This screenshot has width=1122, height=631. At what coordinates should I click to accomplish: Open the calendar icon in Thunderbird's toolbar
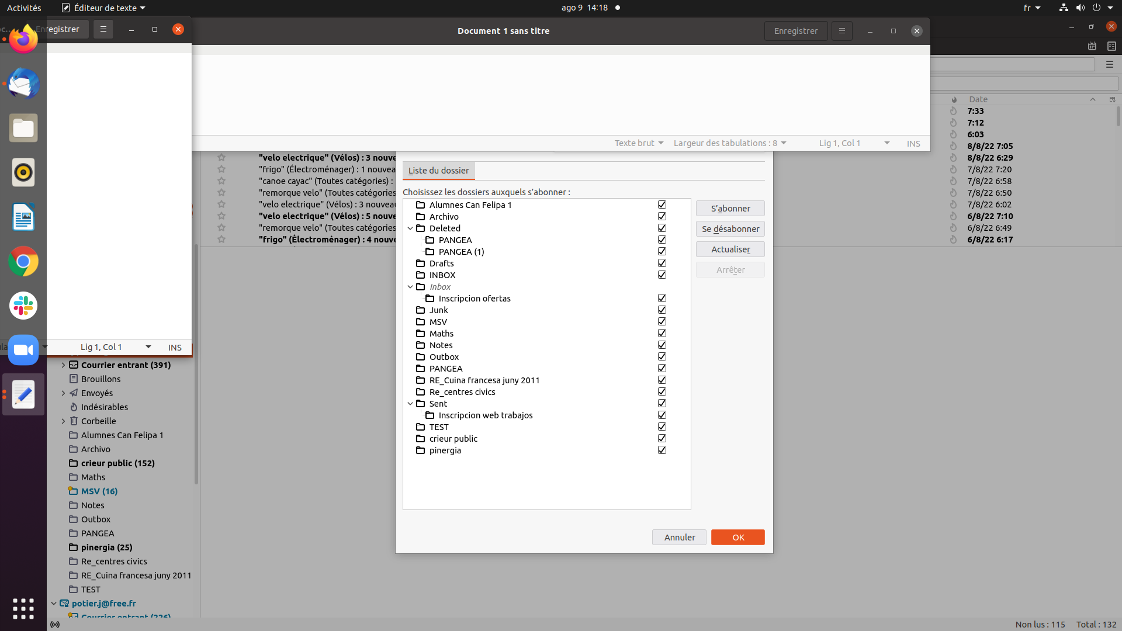click(x=1092, y=46)
